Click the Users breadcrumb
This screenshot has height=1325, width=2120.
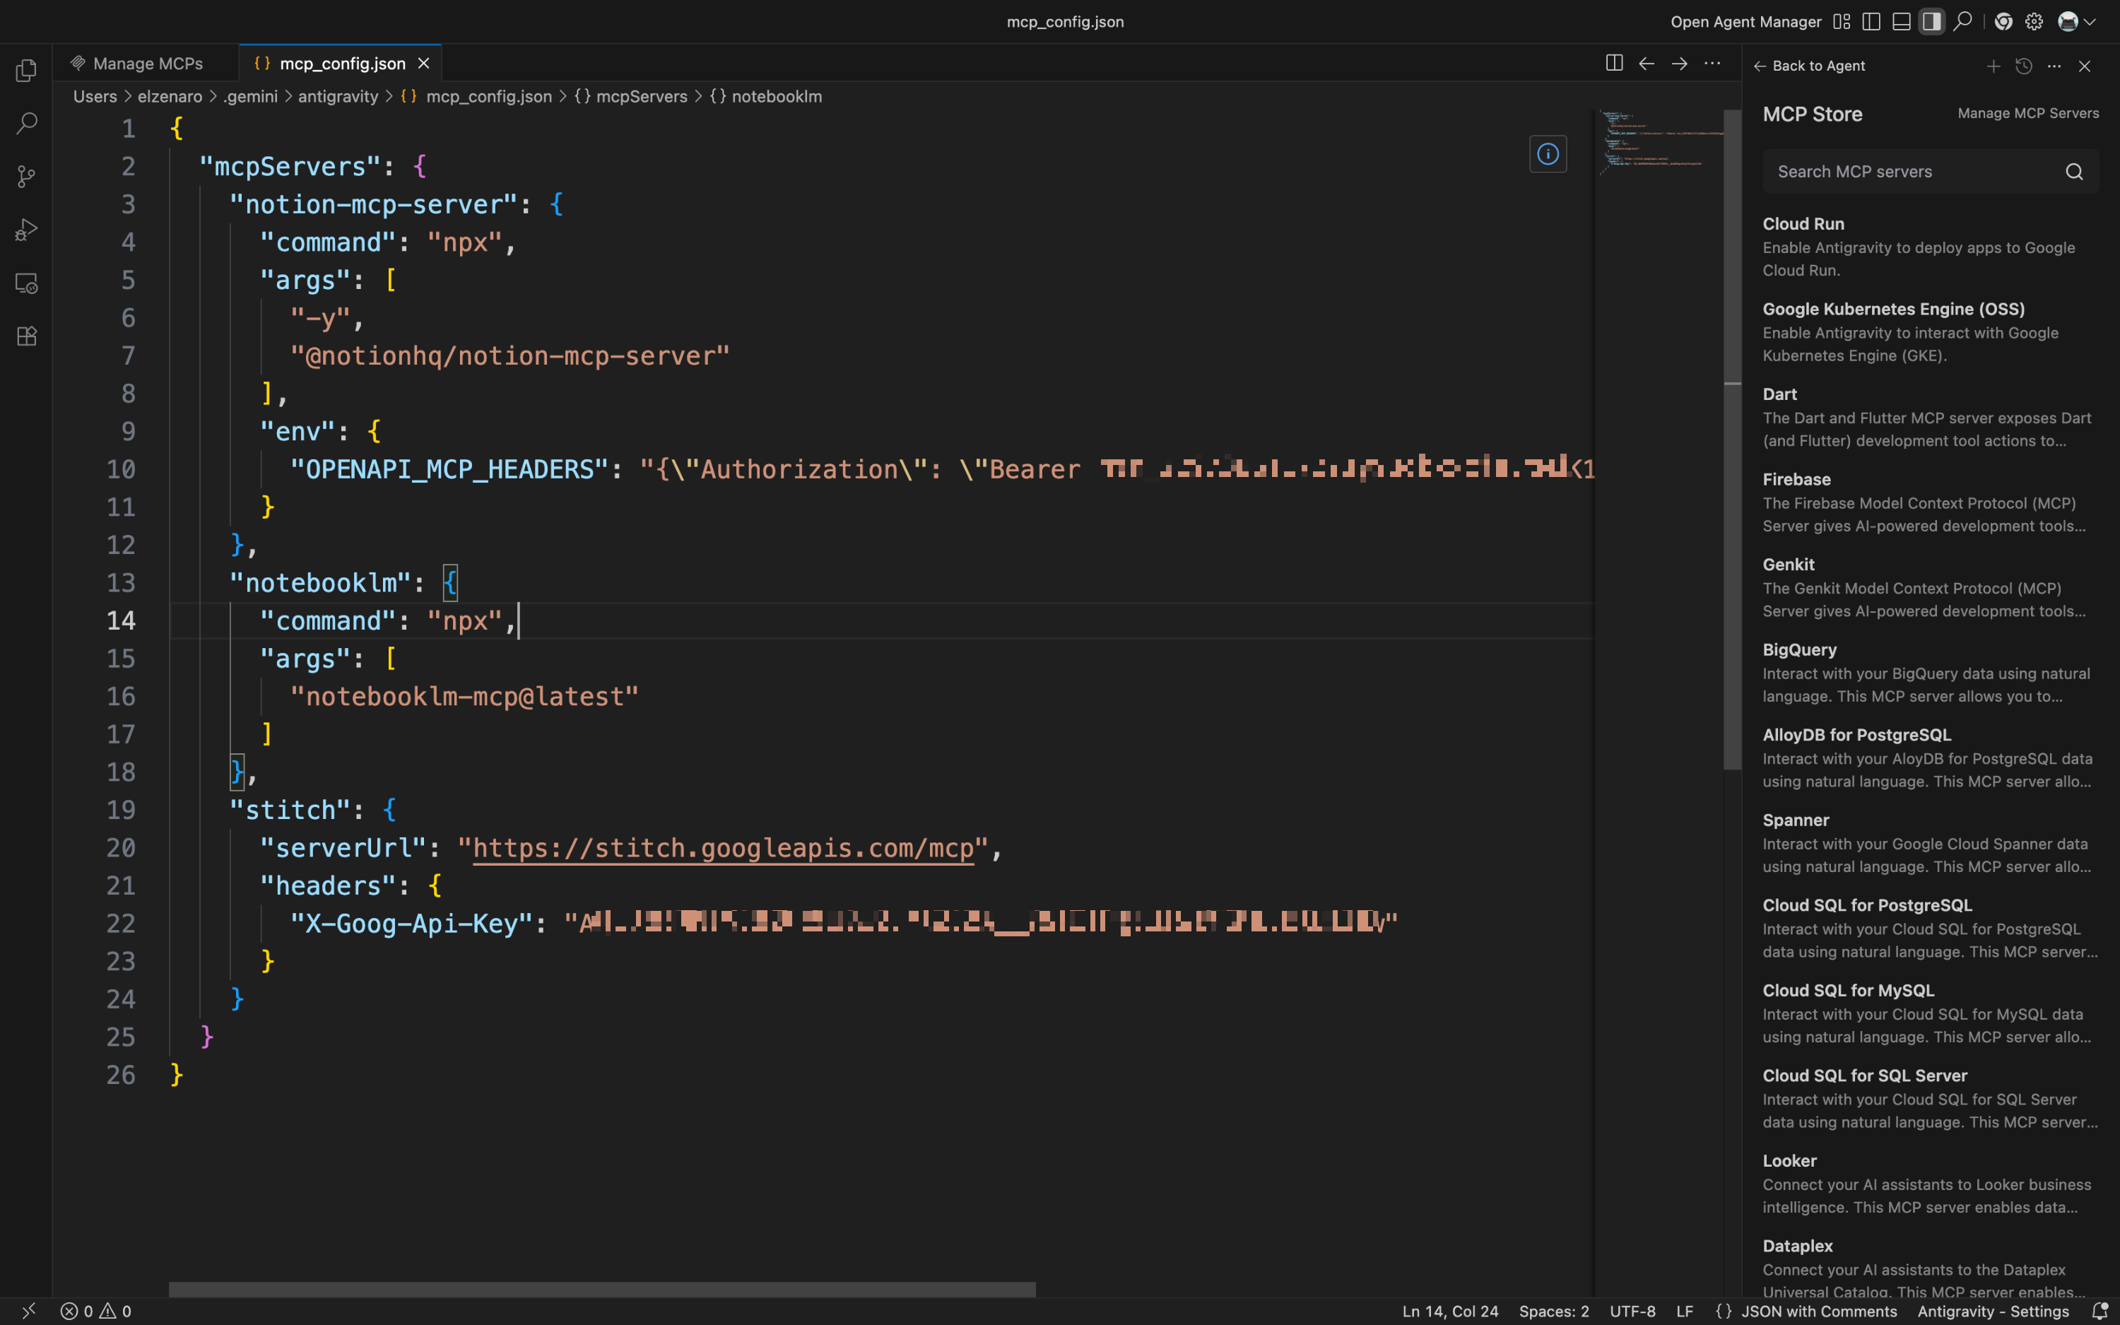pos(95,96)
